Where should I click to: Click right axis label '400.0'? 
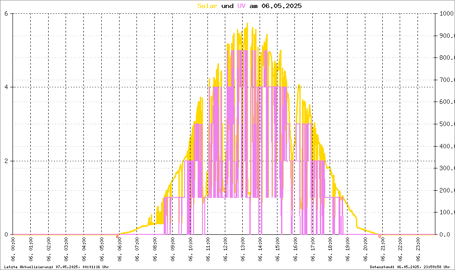447,146
